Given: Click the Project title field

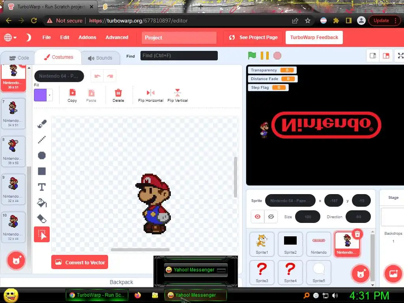Looking at the screenshot, I should (179, 37).
